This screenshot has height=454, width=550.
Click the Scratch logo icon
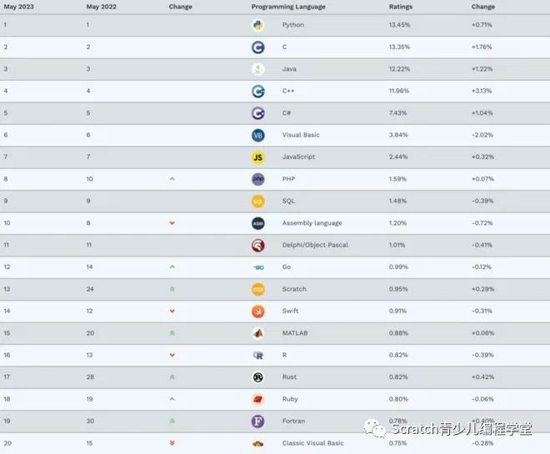(258, 289)
